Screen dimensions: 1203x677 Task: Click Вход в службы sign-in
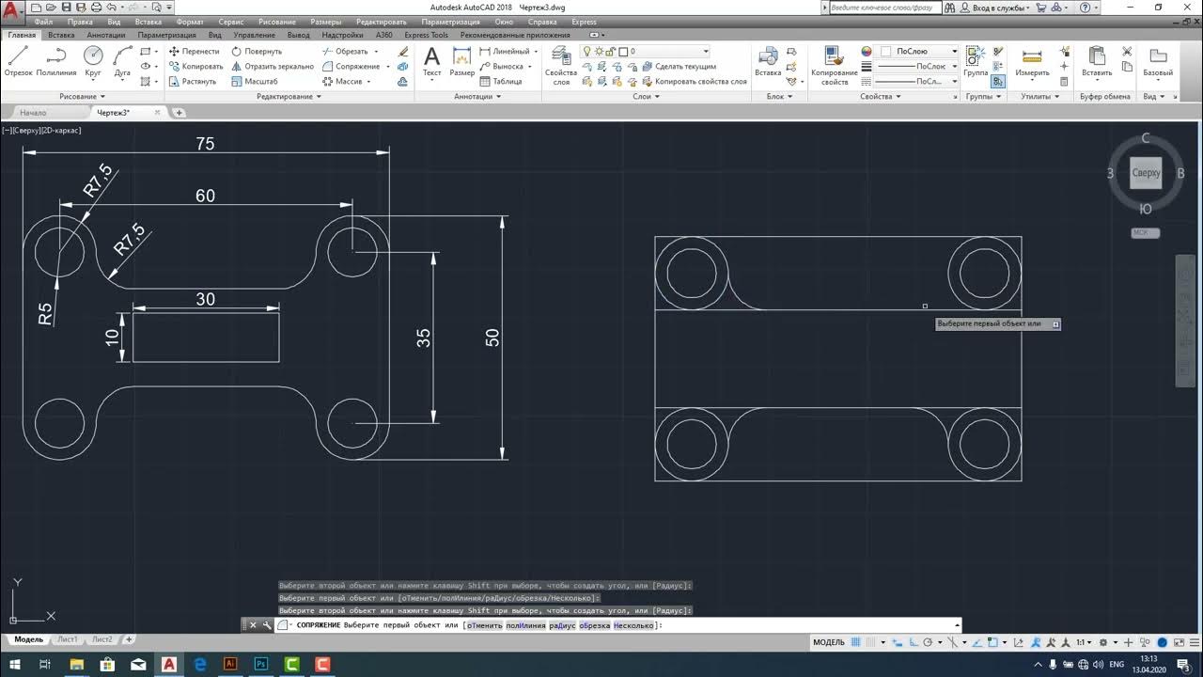pyautogui.click(x=999, y=8)
